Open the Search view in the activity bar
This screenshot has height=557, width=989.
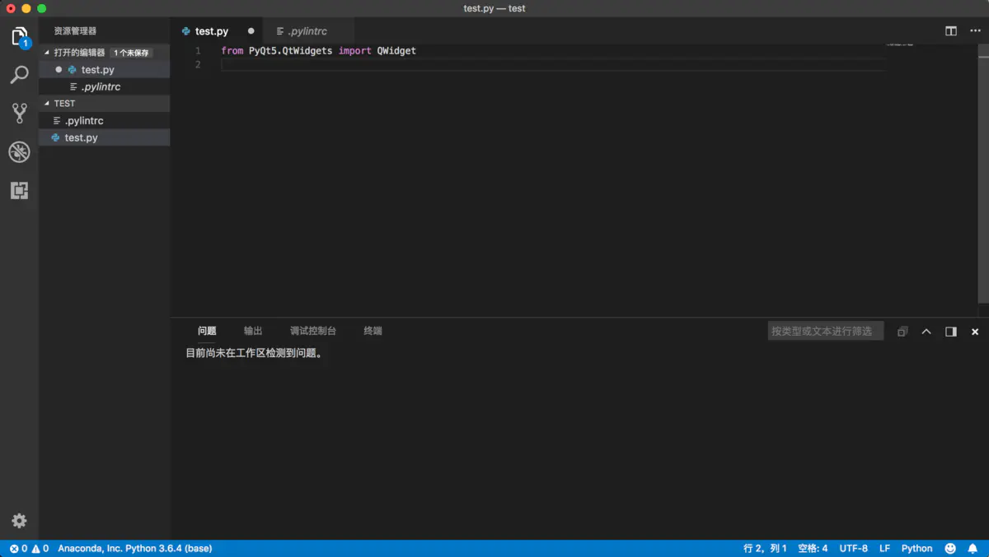point(19,75)
